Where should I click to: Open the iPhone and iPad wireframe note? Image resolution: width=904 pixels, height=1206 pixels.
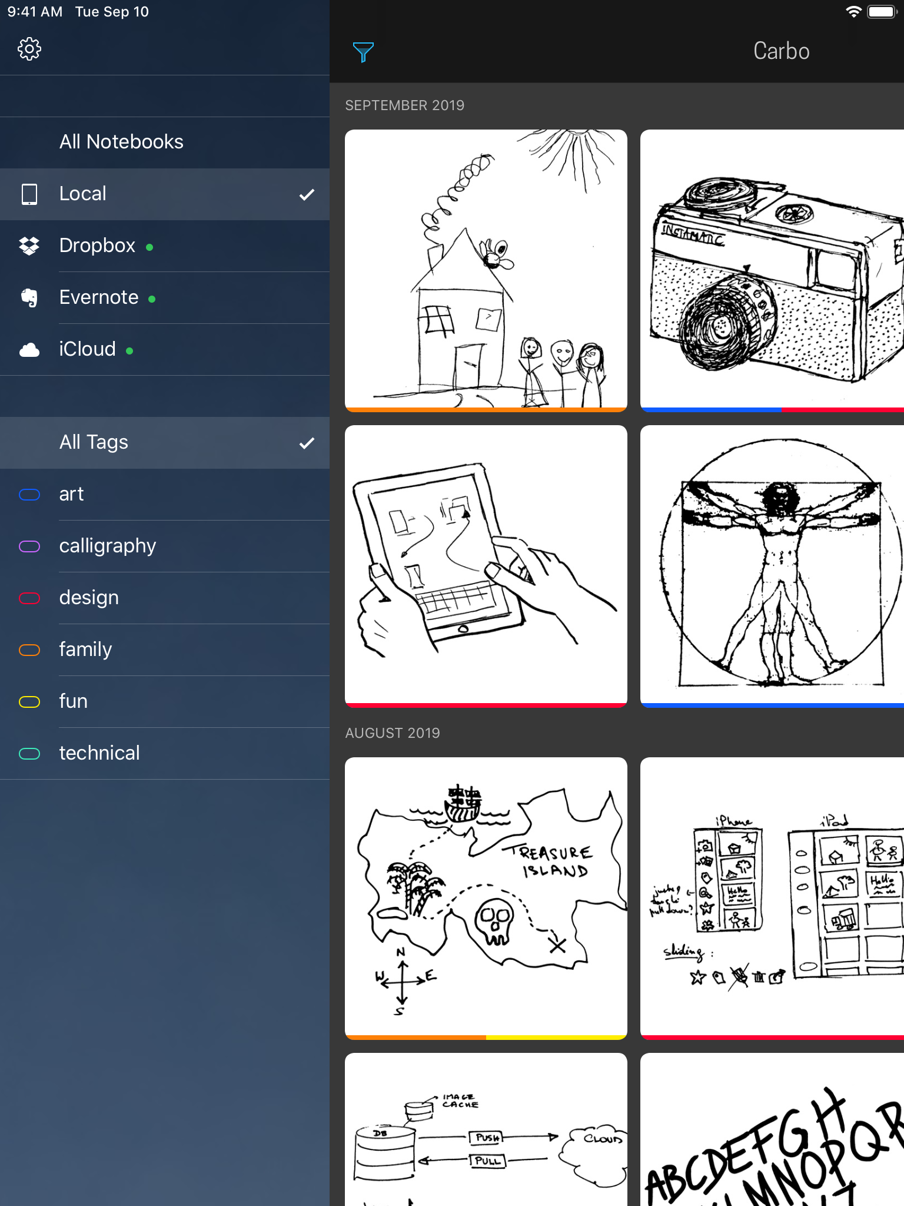pyautogui.click(x=772, y=899)
